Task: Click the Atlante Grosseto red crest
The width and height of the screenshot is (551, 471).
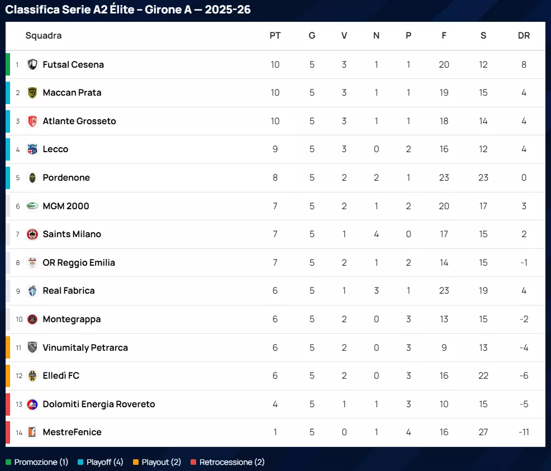Action: click(x=32, y=121)
